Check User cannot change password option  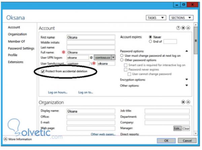tap(129, 74)
